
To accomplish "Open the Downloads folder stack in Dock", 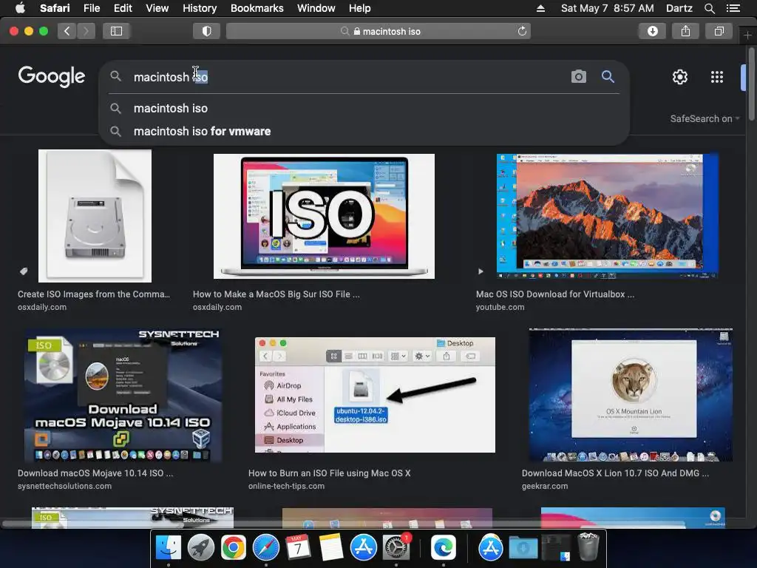I will tap(523, 548).
